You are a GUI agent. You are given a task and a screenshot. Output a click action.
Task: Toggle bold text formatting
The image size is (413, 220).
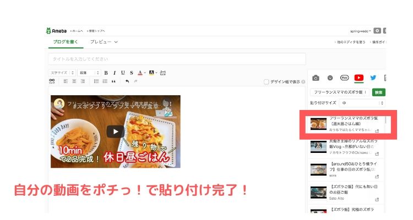(106, 73)
